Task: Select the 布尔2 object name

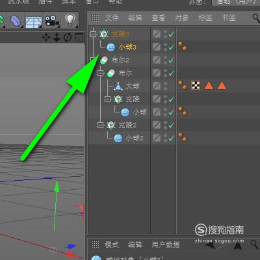Action: coord(120,60)
